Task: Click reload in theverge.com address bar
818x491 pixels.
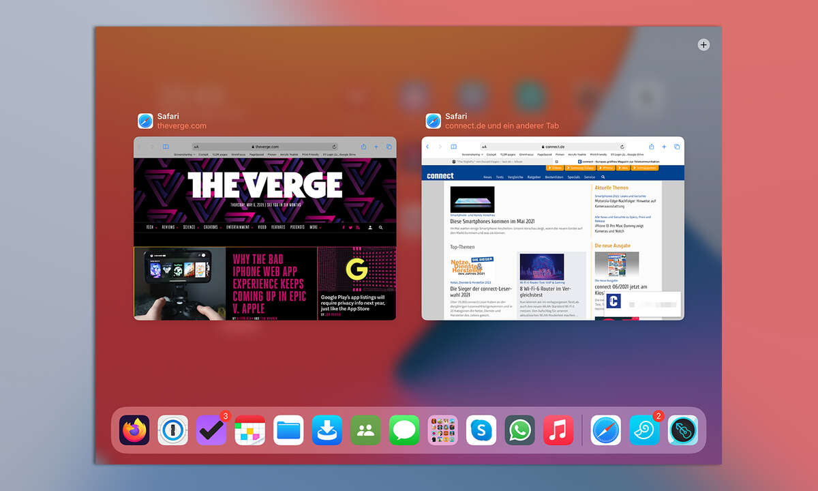Action: pos(335,147)
